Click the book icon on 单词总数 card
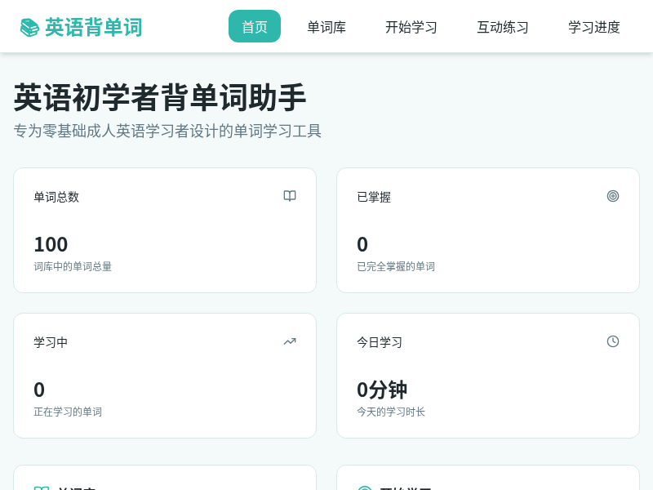The width and height of the screenshot is (653, 490). [290, 196]
